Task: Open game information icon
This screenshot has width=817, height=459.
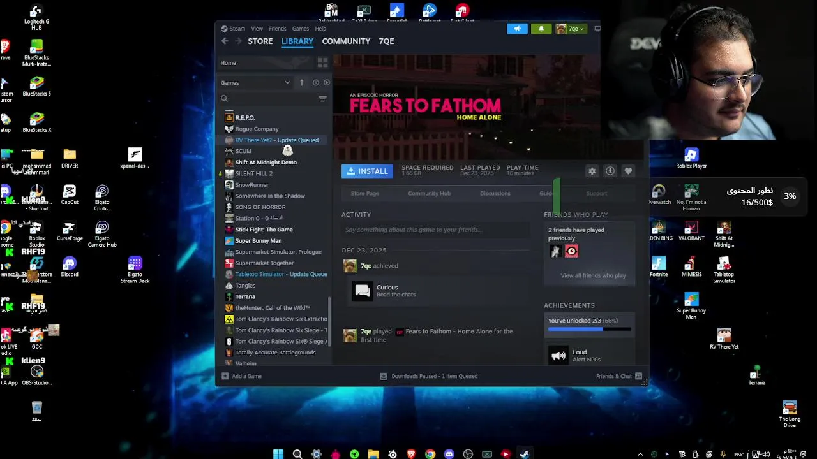Action: point(610,171)
